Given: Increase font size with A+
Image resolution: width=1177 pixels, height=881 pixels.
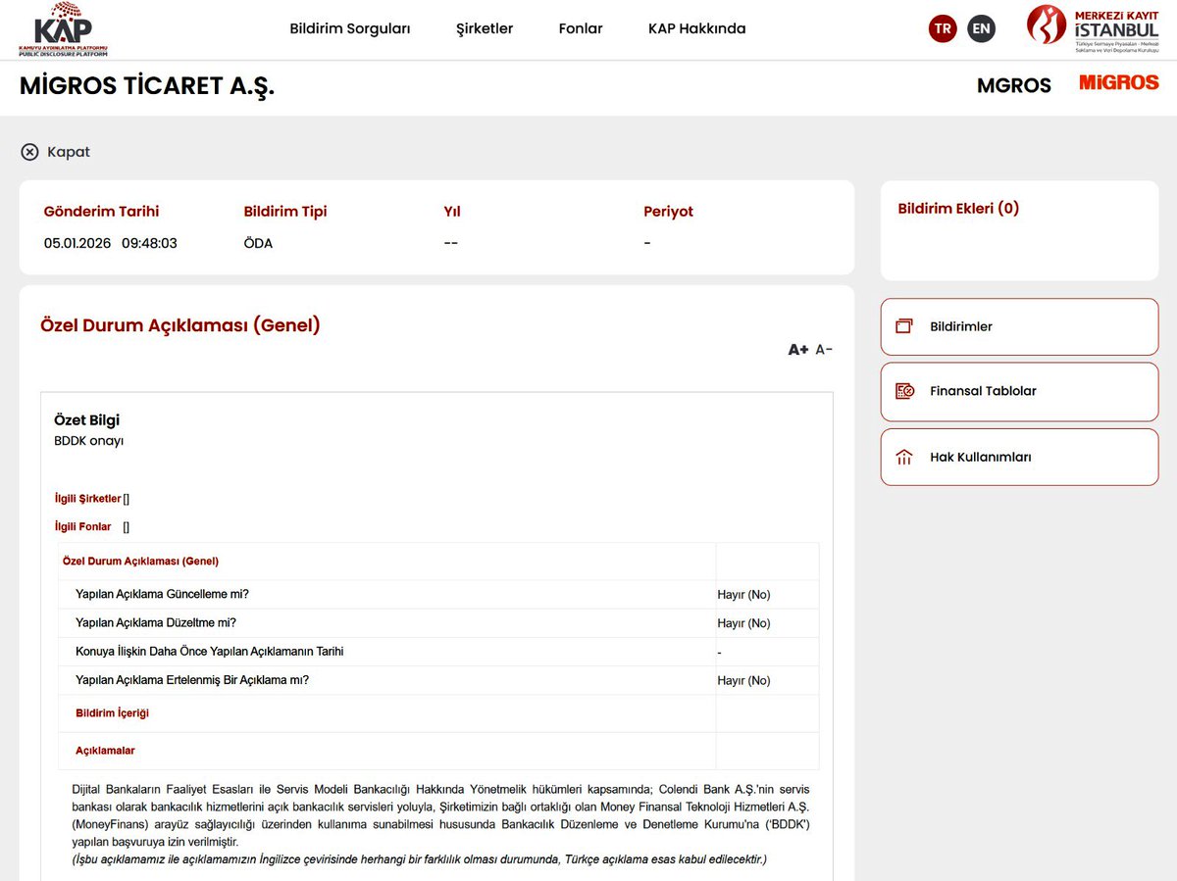Looking at the screenshot, I should (798, 350).
